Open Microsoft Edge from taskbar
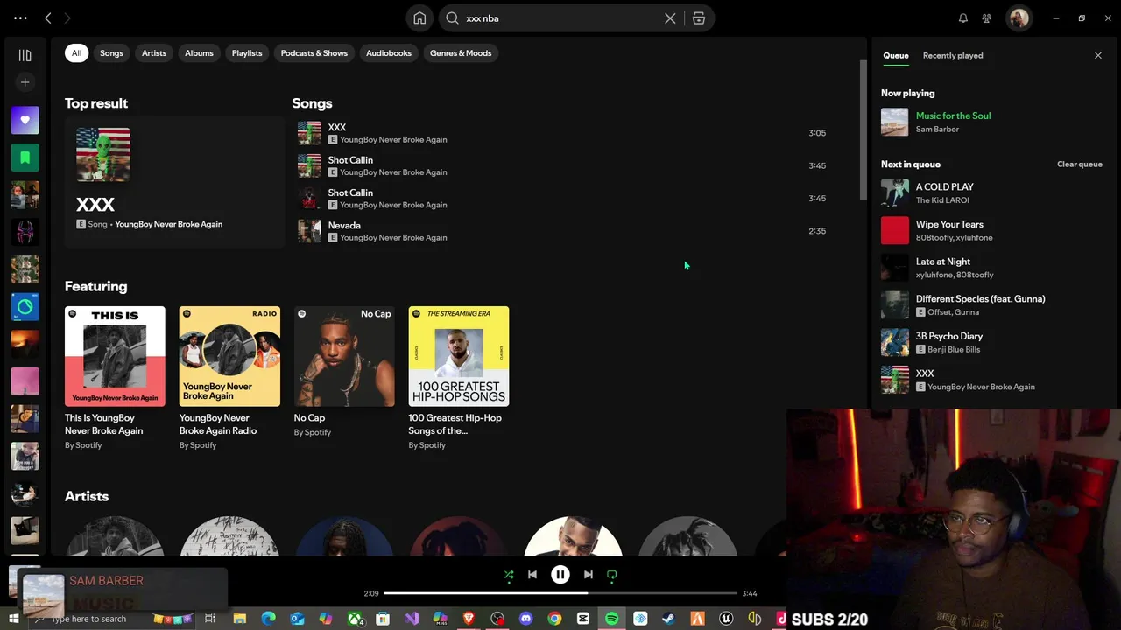This screenshot has height=630, width=1121. click(x=268, y=619)
